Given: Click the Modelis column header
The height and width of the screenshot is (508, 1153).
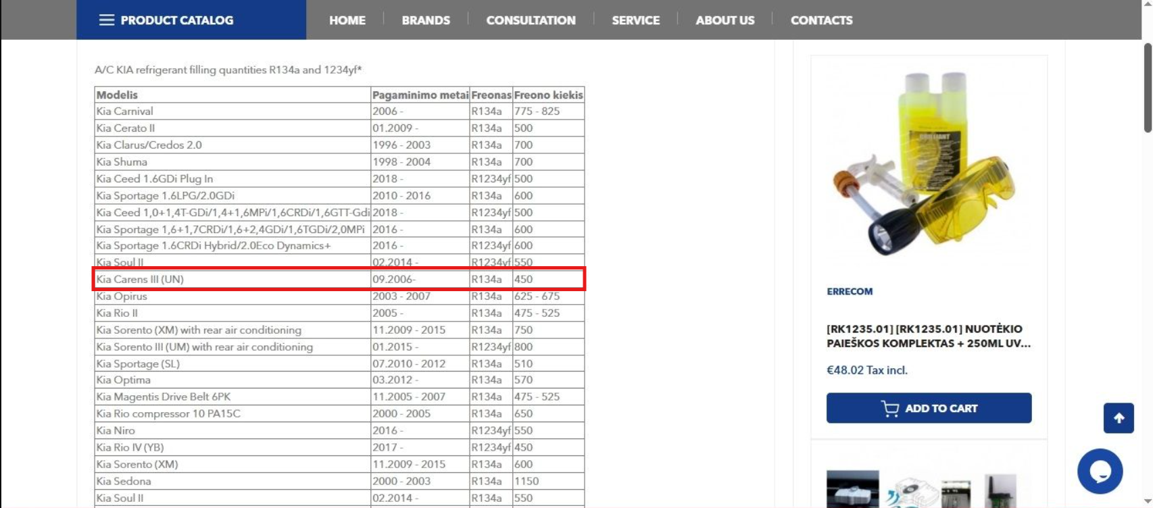Looking at the screenshot, I should [x=232, y=95].
